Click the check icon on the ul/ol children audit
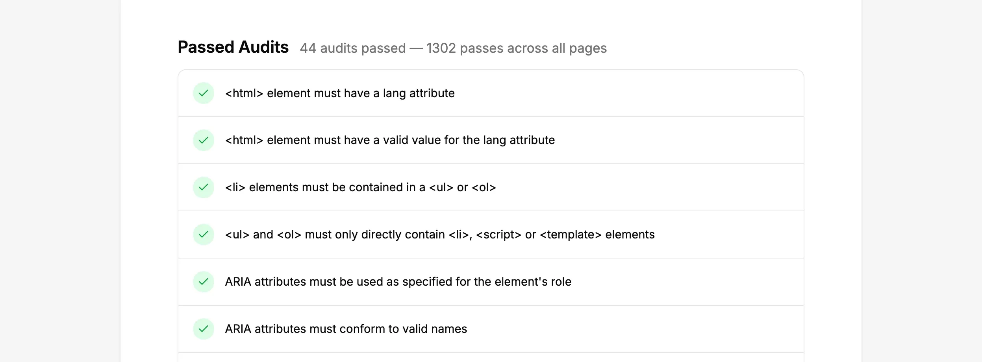The height and width of the screenshot is (362, 982). click(203, 234)
